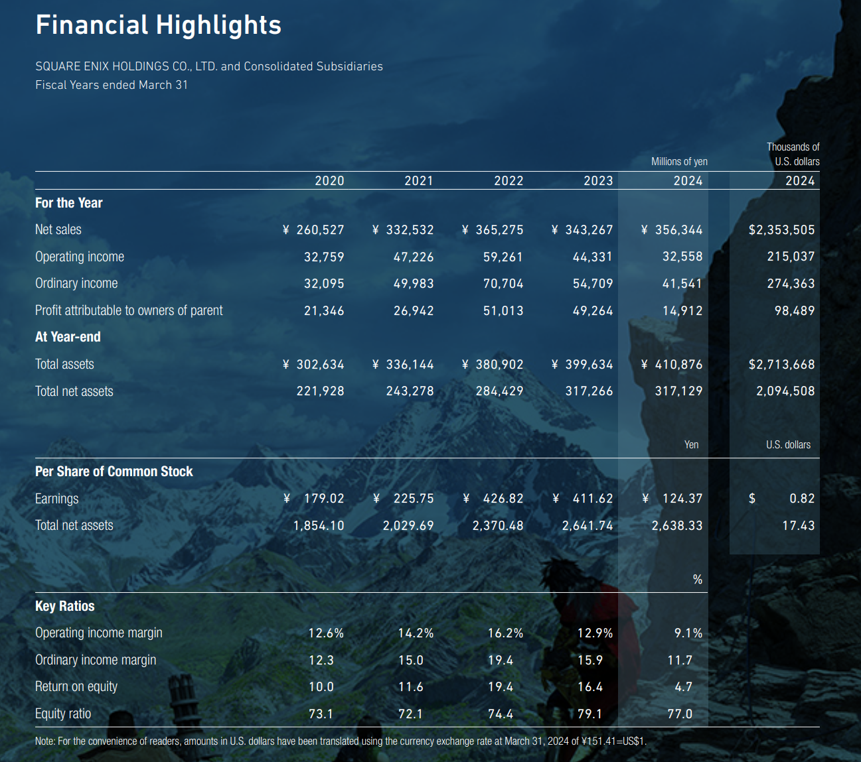Select total assets value ¥ 302,634
Viewport: 861px width, 762px height.
click(313, 364)
